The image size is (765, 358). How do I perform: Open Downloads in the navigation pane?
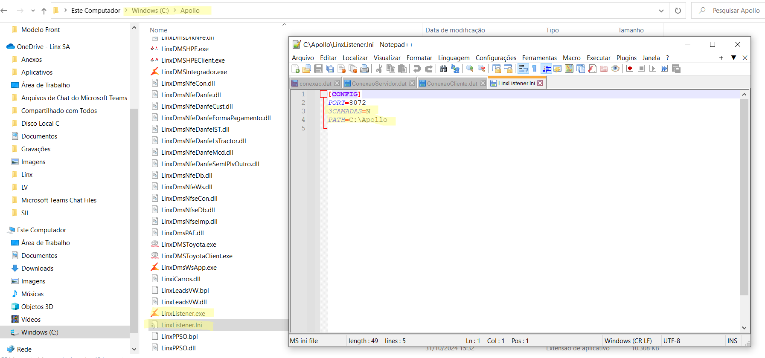click(x=37, y=268)
